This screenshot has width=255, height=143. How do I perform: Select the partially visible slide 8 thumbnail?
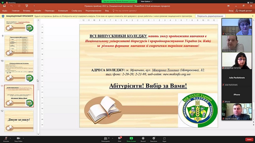[19, 25]
